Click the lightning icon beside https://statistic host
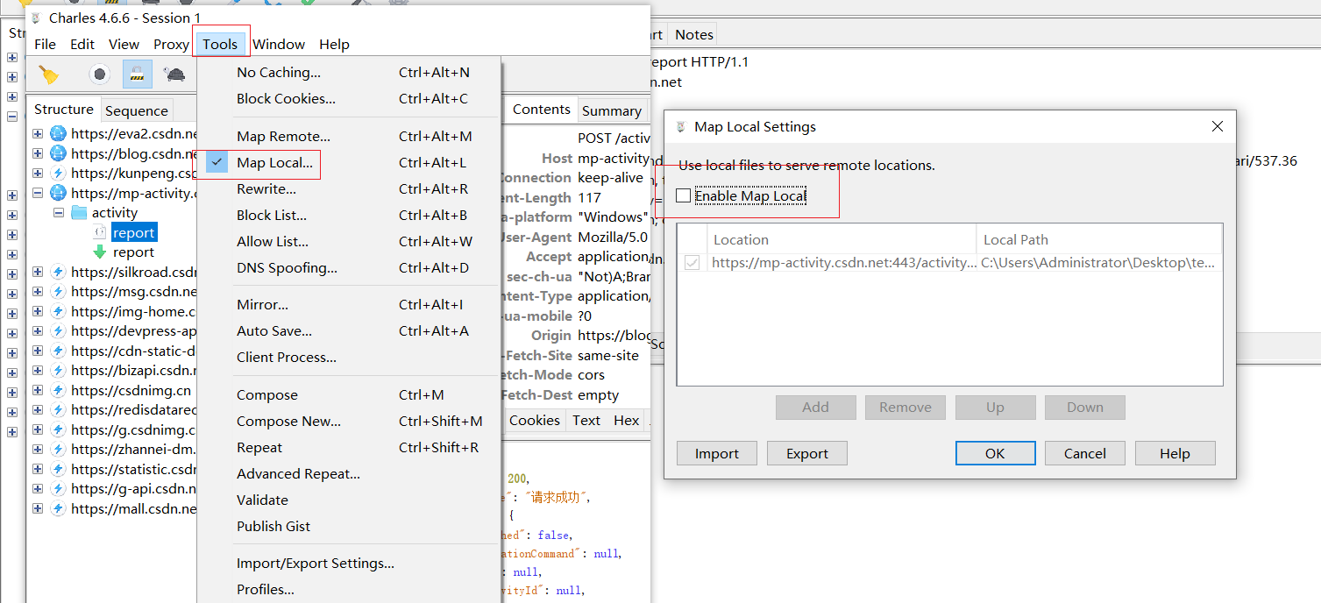 (58, 469)
